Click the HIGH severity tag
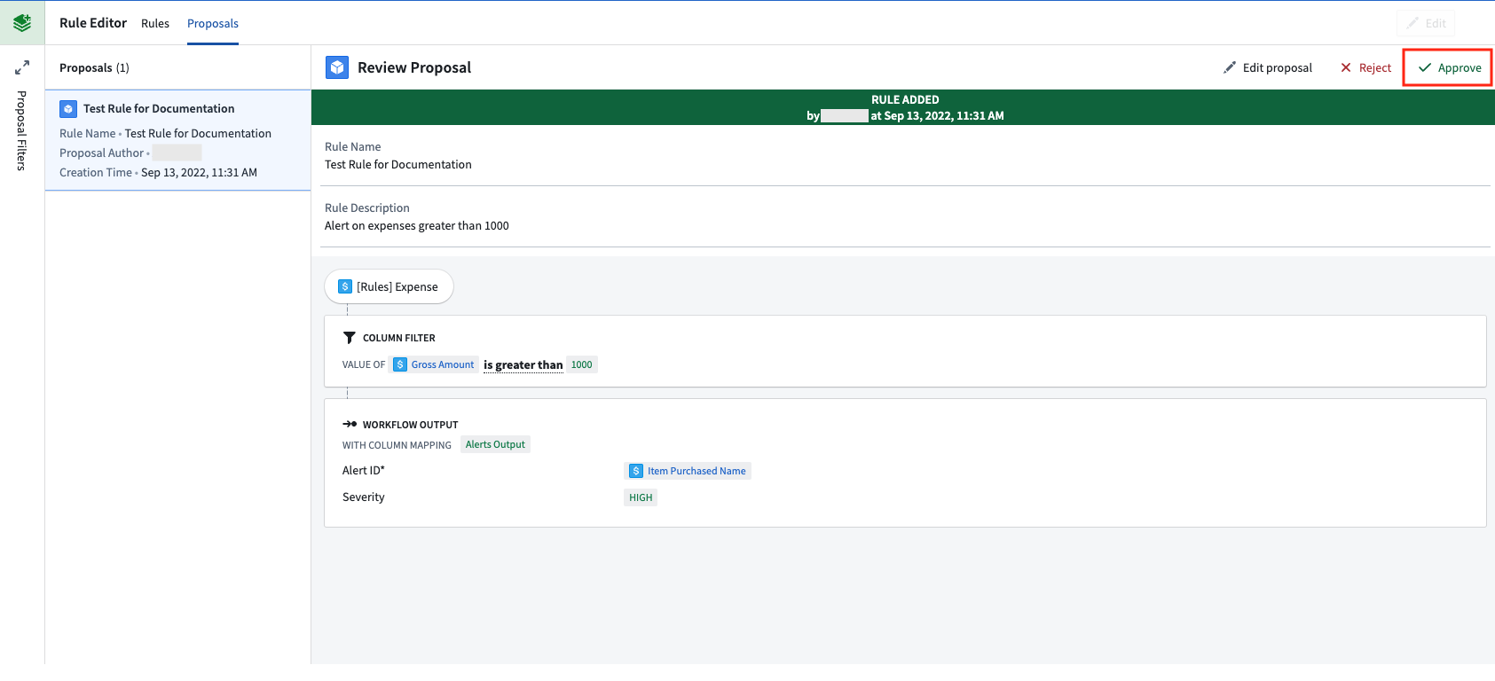Image resolution: width=1495 pixels, height=681 pixels. click(x=641, y=497)
